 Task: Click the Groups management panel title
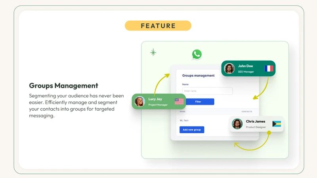pos(199,76)
